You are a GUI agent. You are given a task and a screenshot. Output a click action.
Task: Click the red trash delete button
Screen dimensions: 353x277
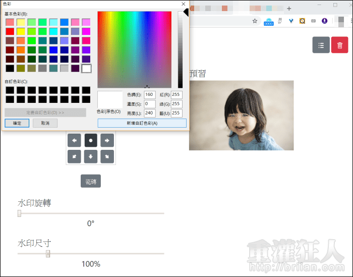point(340,45)
